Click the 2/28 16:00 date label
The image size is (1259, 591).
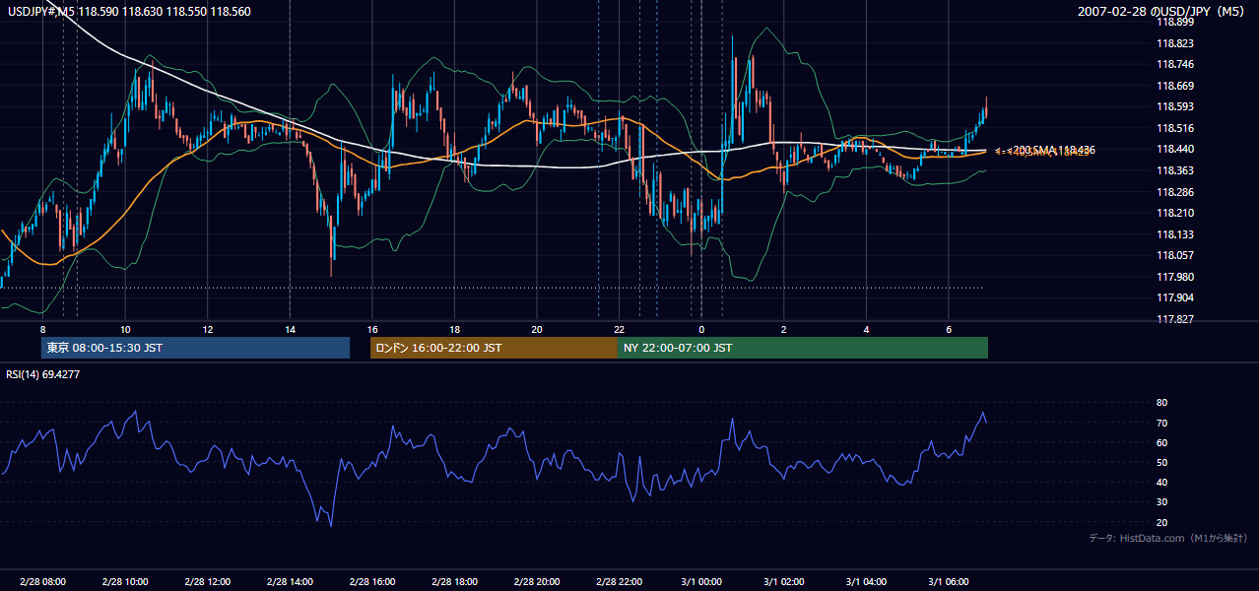pyautogui.click(x=372, y=582)
